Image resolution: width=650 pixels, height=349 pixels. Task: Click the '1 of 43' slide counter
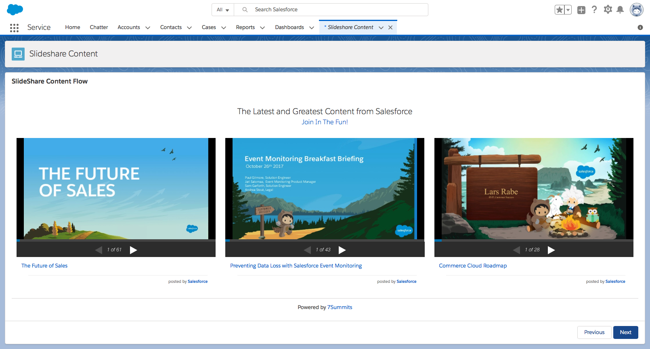(323, 250)
